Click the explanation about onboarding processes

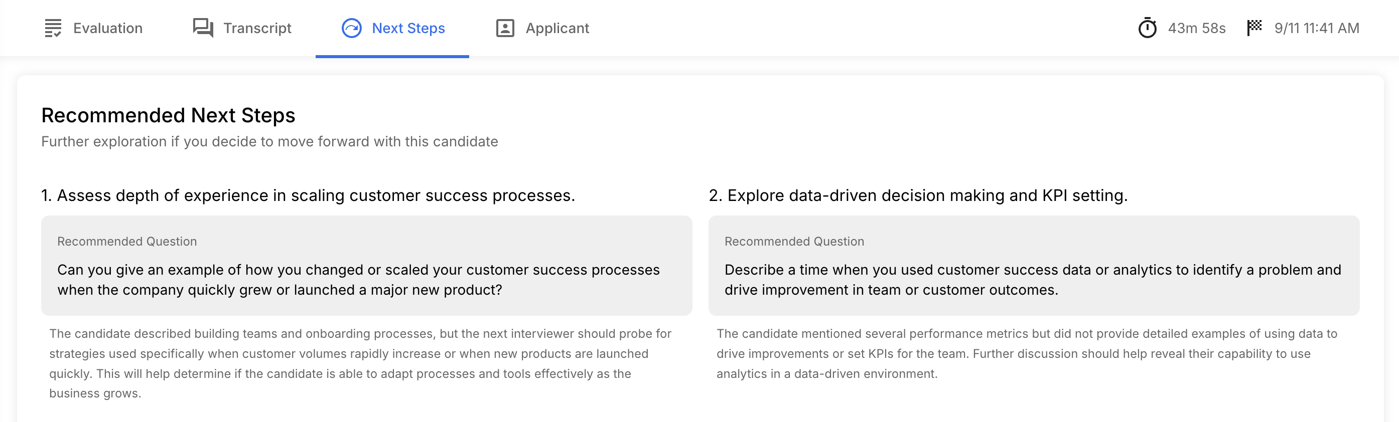point(361,363)
